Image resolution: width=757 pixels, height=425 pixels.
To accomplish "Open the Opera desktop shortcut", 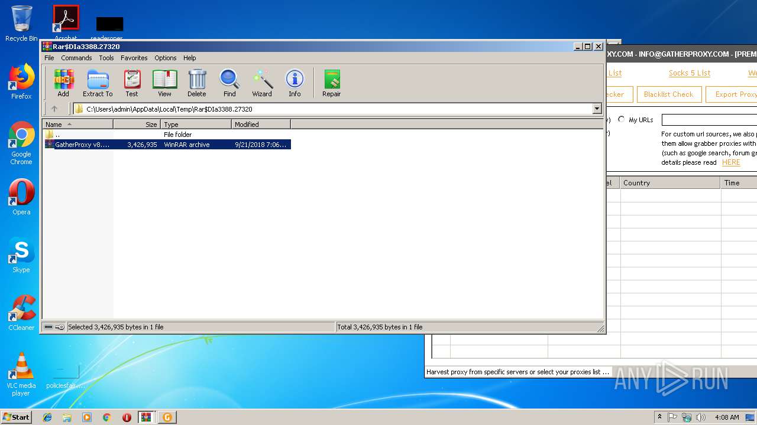I will coord(21,197).
